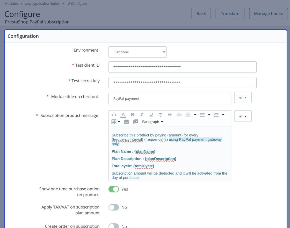This screenshot has width=290, height=228.
Task: Click the 'Plan Name : {planName}' line
Action: coord(134,151)
